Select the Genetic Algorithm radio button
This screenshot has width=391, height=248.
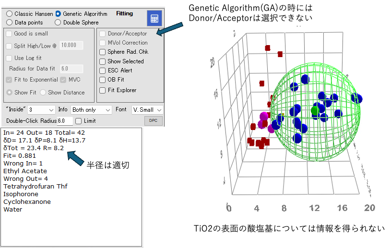(x=58, y=14)
